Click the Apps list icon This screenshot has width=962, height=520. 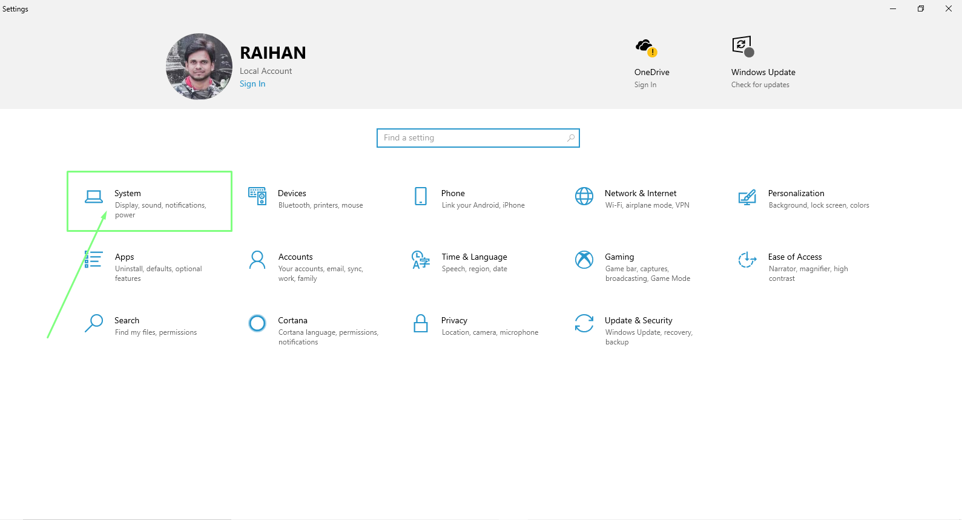pyautogui.click(x=94, y=260)
